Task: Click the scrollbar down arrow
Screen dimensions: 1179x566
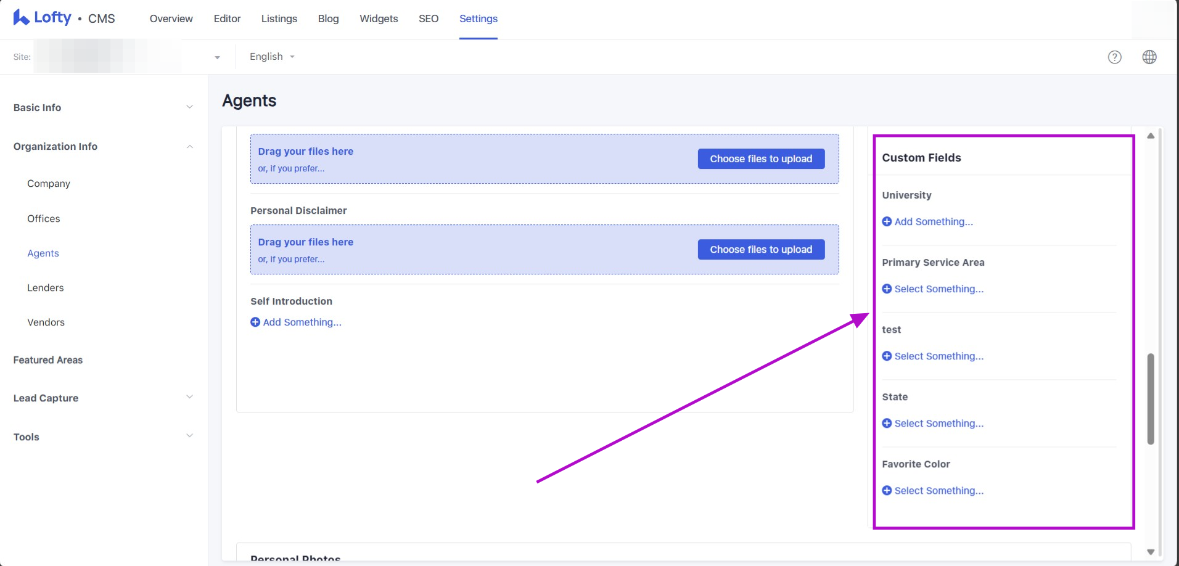Action: point(1150,552)
